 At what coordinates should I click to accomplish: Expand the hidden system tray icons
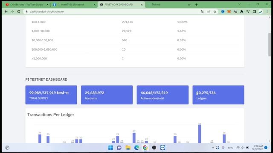point(213,147)
